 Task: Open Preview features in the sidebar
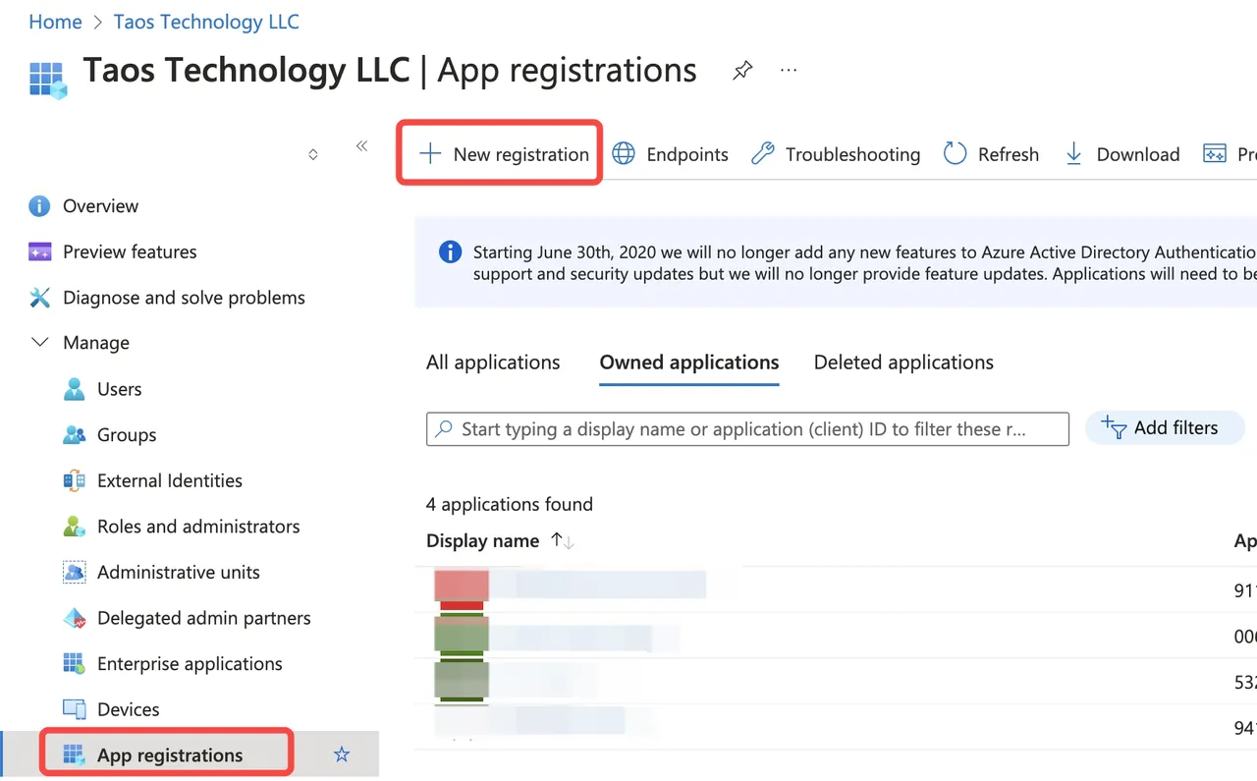130,252
